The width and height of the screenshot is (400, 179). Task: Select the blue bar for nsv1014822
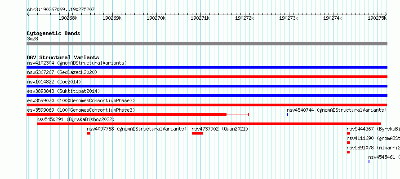click(x=207, y=86)
